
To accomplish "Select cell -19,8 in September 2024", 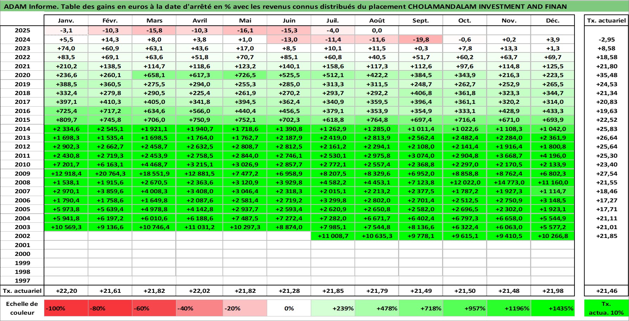I will click(x=421, y=39).
